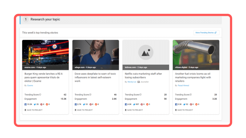
Task: Open Dove uses deepfake headline
Action: [x=95, y=77]
